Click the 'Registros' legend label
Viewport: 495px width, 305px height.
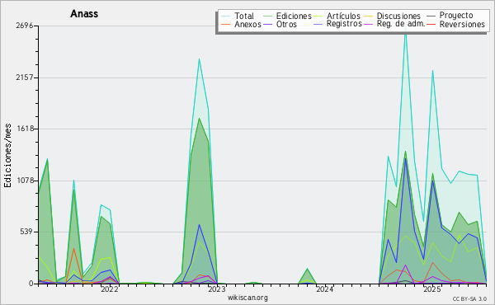(x=344, y=24)
